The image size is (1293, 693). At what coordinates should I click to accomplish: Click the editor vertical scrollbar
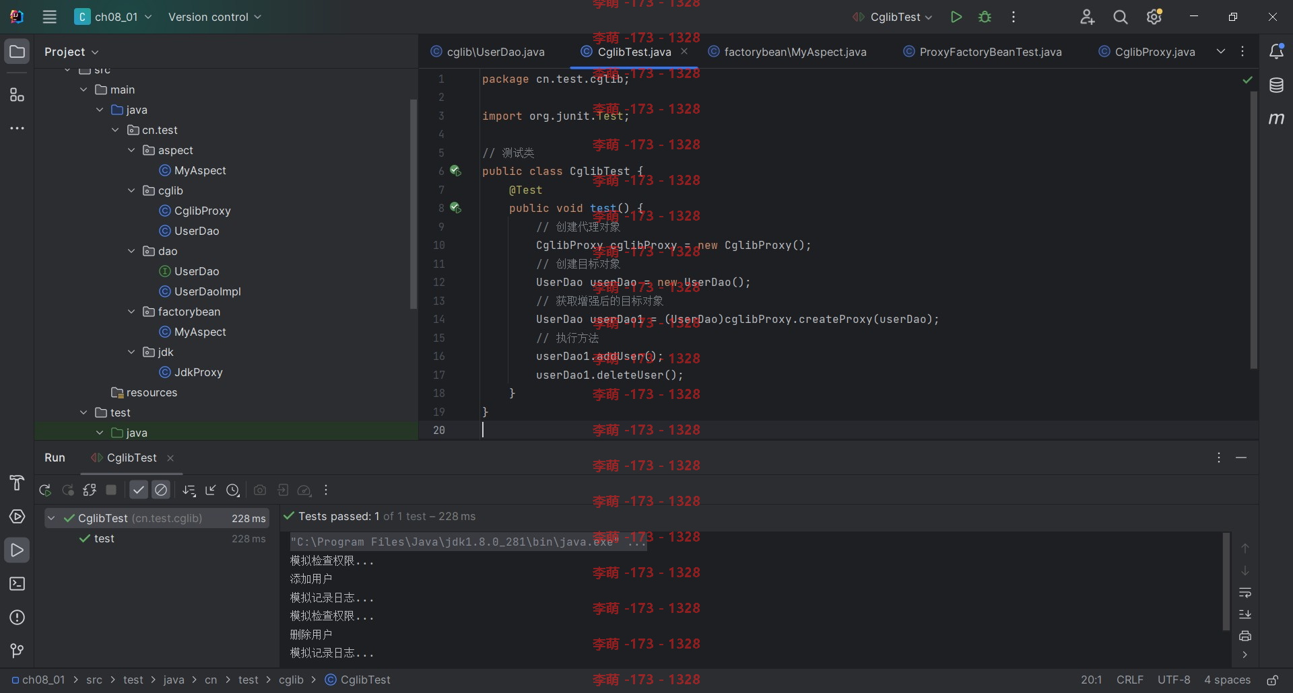[x=1253, y=230]
